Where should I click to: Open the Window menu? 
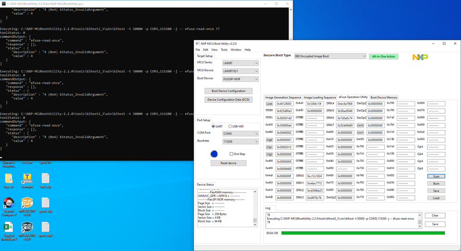[236, 50]
